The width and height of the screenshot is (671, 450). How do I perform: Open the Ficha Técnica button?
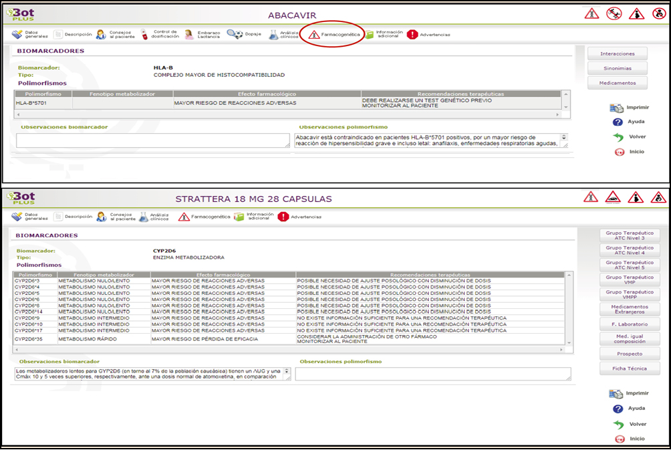629,368
